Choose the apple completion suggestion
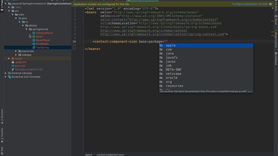The height and width of the screenshot is (156, 278). (x=206, y=45)
